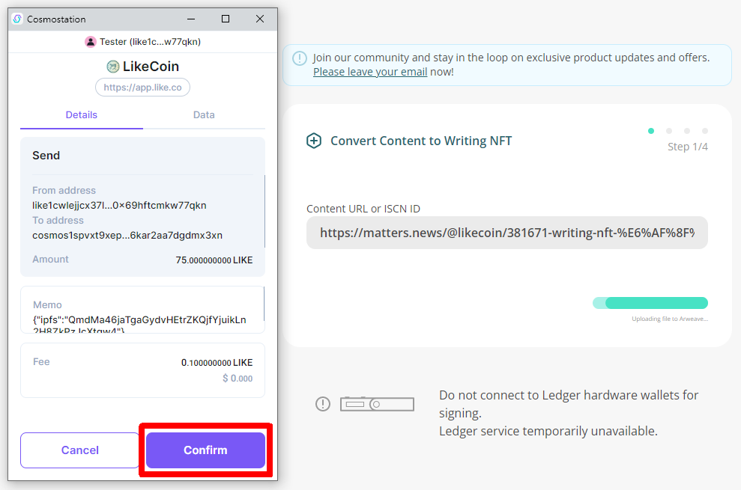Select the first green step indicator dot
The height and width of the screenshot is (490, 741).
tap(651, 131)
